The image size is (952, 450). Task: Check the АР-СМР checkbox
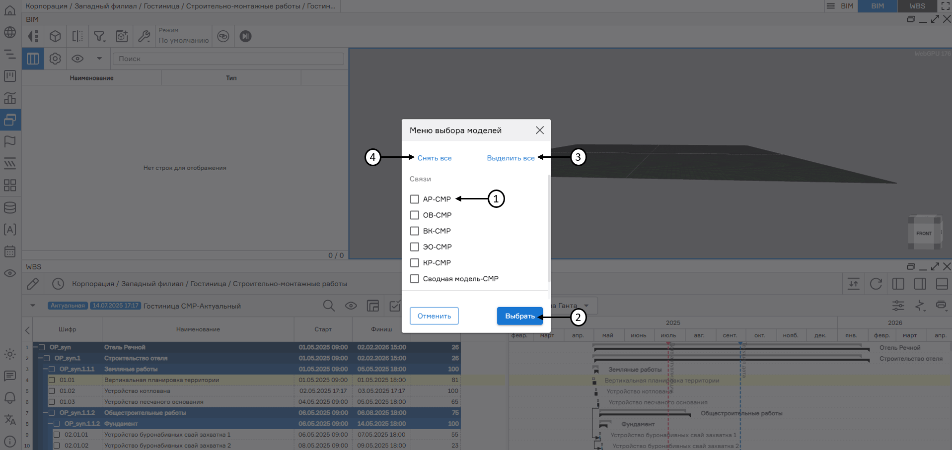point(415,199)
